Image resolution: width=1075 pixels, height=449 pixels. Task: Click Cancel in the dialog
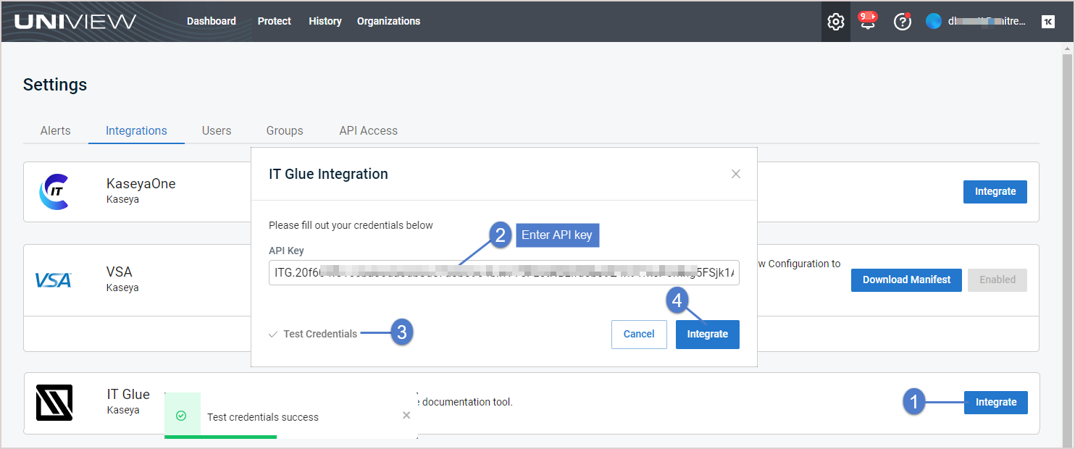pyautogui.click(x=639, y=334)
